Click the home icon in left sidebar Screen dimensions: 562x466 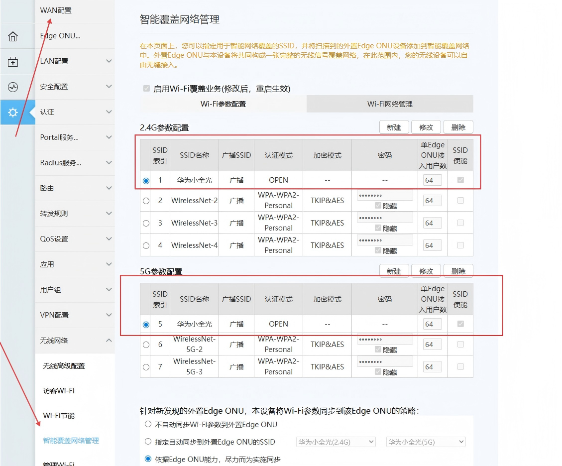click(13, 36)
